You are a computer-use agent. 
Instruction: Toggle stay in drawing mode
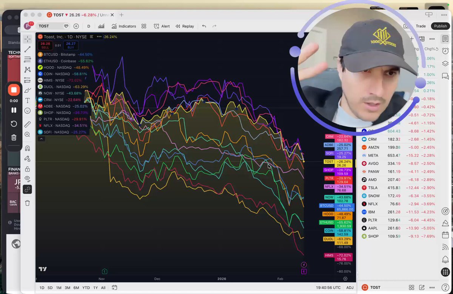(28, 159)
